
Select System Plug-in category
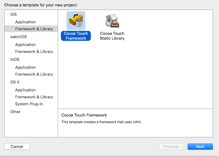pos(29,104)
